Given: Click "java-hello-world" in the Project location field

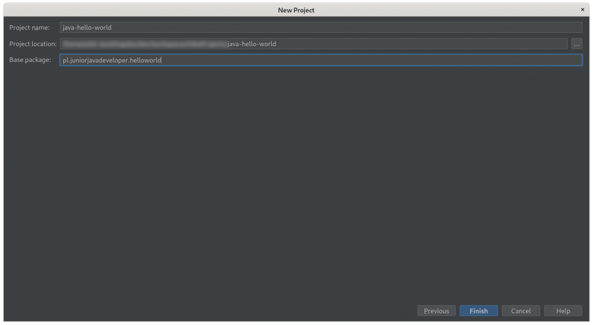Looking at the screenshot, I should pos(252,44).
